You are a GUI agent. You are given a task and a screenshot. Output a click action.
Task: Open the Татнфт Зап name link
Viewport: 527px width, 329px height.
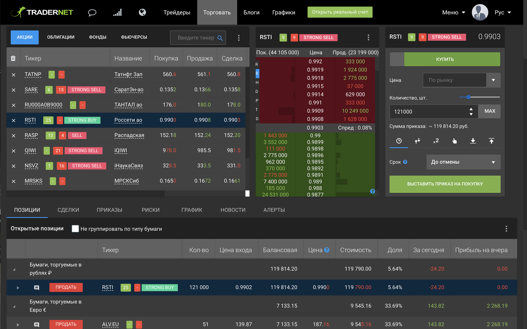128,74
